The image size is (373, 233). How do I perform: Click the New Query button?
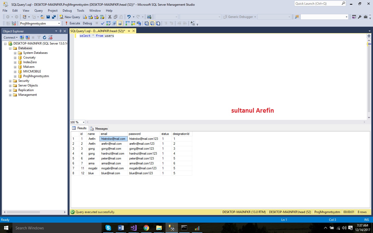70,17
